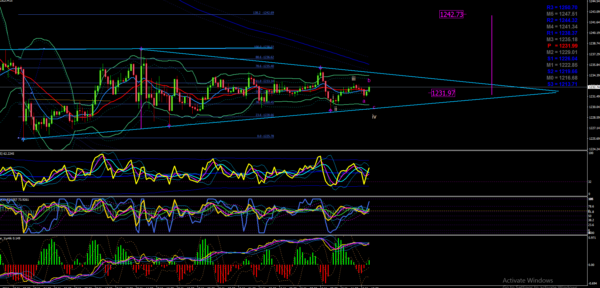Select the blue up arrow at chart low
This screenshot has width=600, height=288.
[x=23, y=139]
